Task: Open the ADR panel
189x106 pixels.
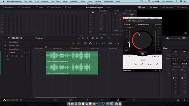Action: point(68,7)
